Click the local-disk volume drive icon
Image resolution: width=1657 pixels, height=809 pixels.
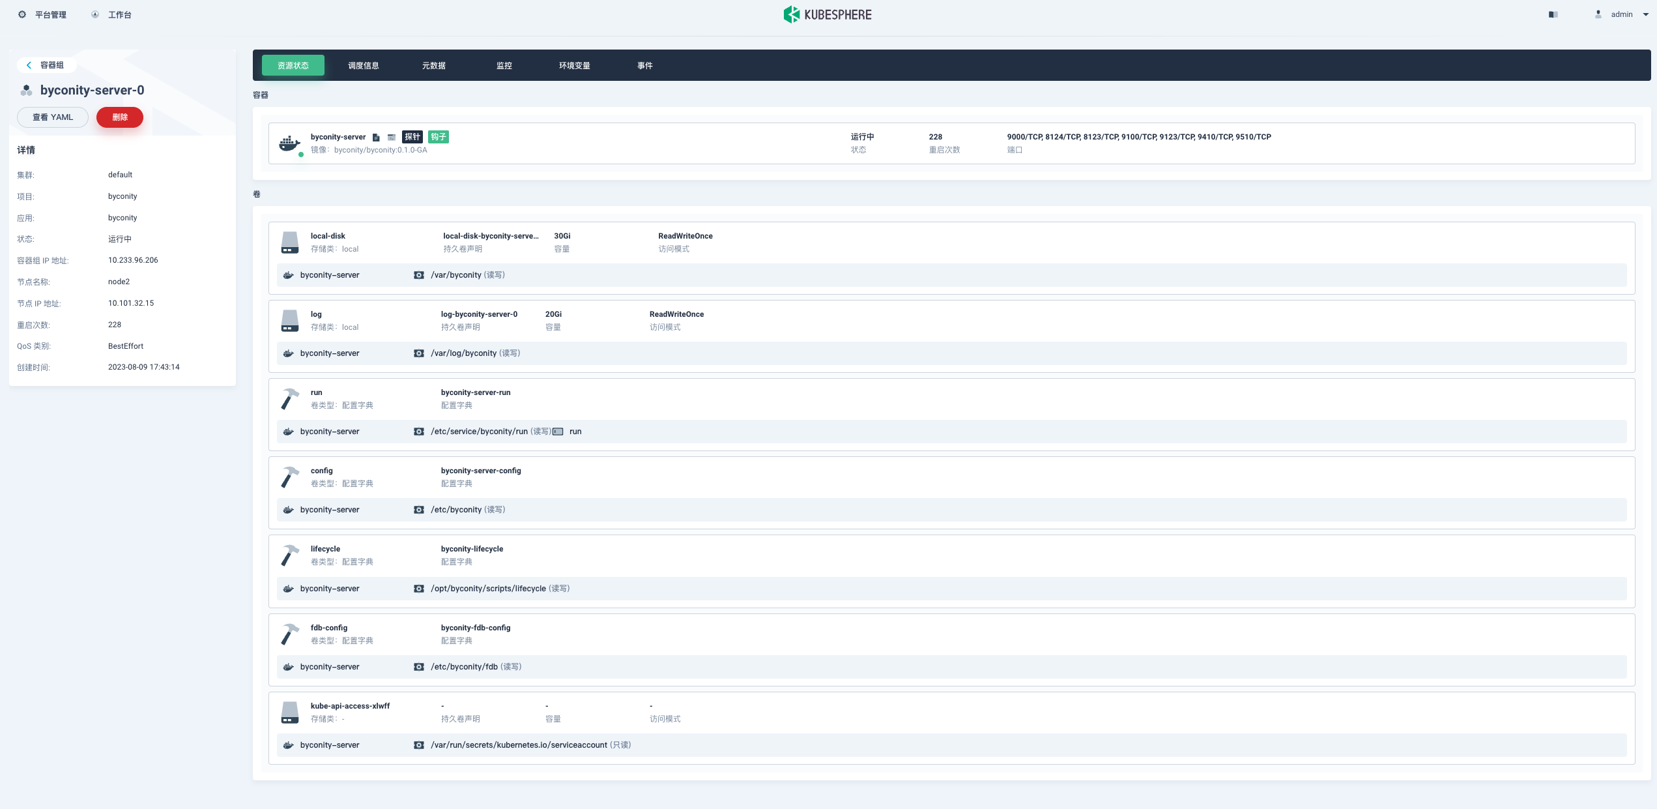coord(290,243)
